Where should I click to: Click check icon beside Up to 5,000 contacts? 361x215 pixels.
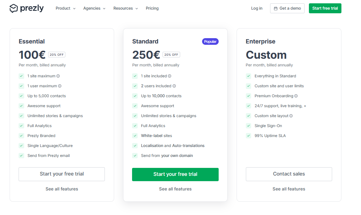pyautogui.click(x=22, y=96)
